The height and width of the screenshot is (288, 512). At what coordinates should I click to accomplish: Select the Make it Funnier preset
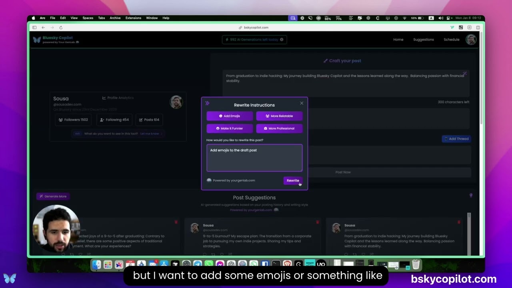[x=230, y=128]
